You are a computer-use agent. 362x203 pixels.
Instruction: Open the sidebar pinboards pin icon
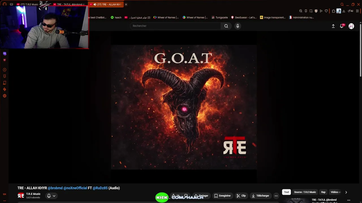tap(5, 76)
